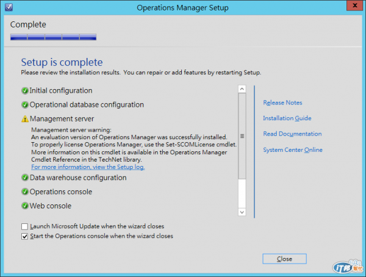Click the green check icon beside Operations console
Viewport: 366px width, 277px height.
[25, 192]
